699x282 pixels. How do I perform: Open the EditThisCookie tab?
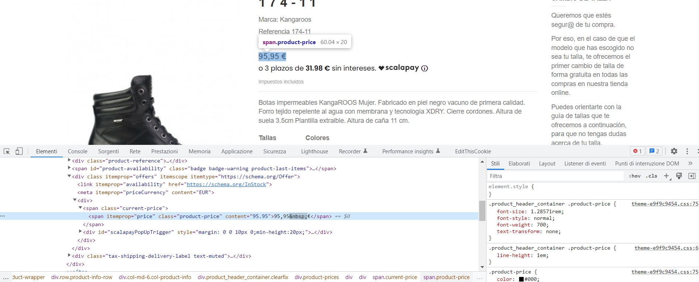473,151
